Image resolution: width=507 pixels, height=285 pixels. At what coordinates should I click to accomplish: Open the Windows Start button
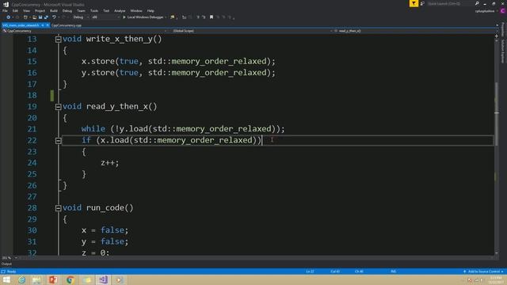(x=6, y=279)
